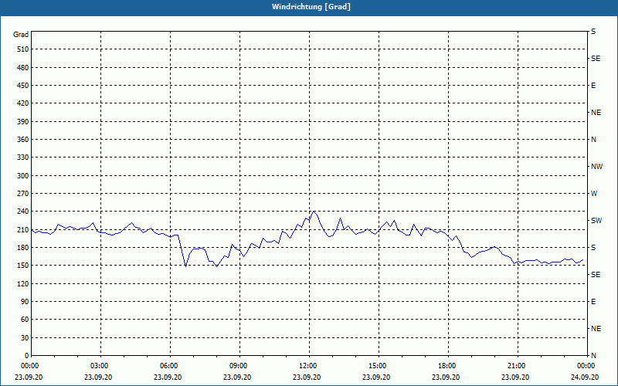Select the 21:00 time axis label
618x386 pixels.
[515, 366]
